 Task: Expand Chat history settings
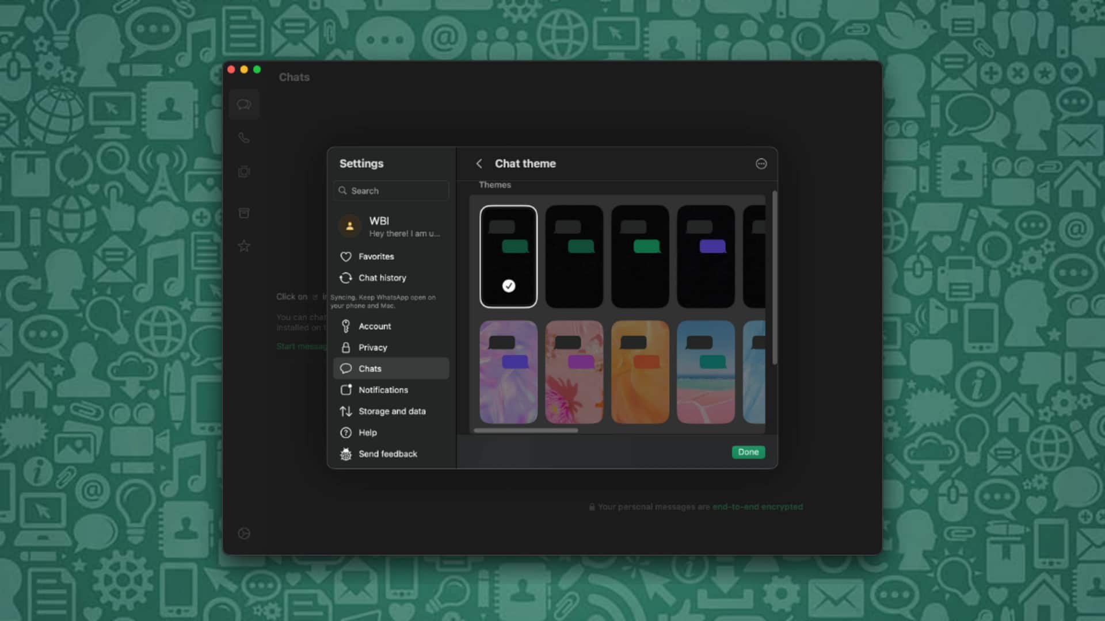381,278
